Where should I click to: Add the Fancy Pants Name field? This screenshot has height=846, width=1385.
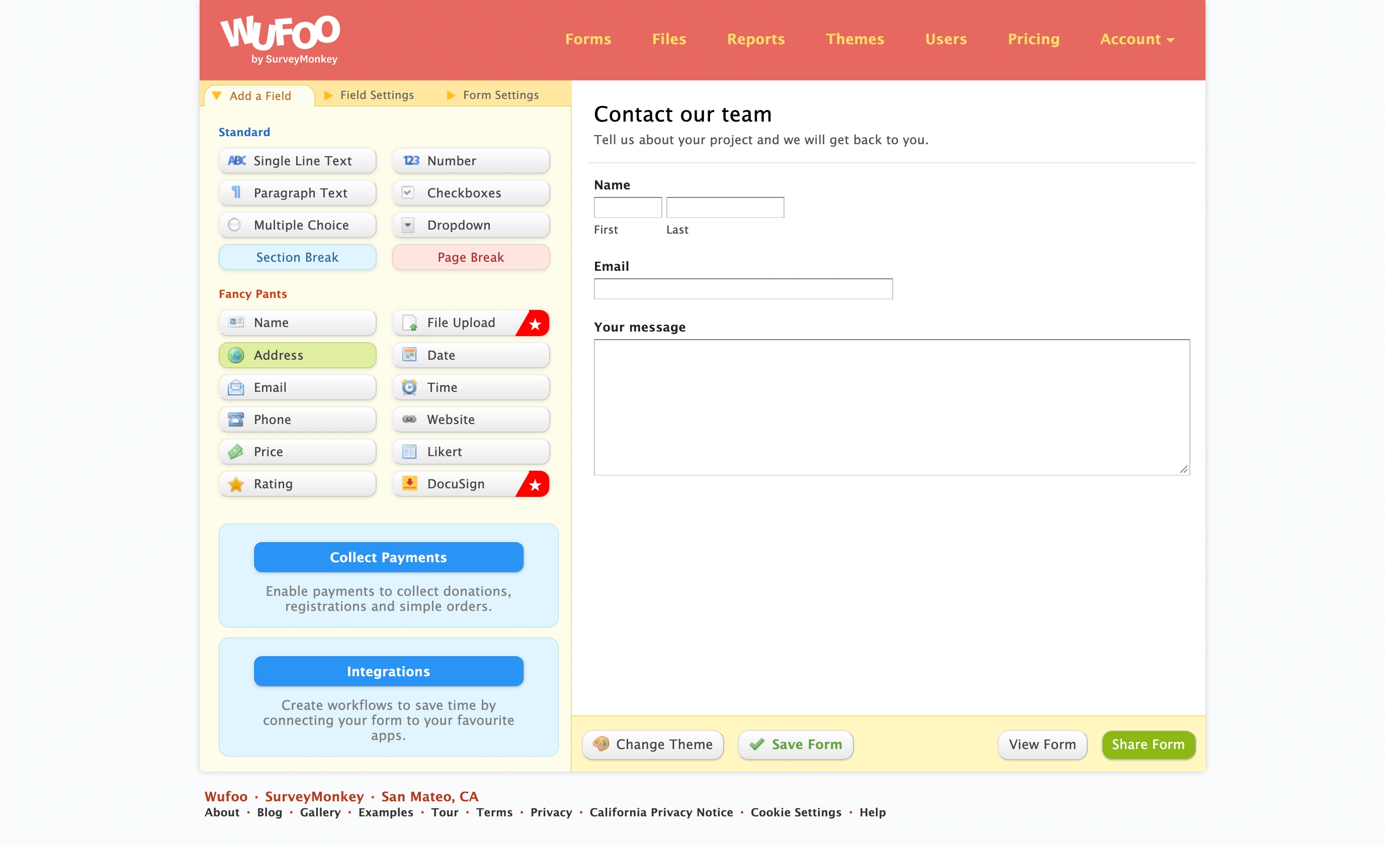tap(297, 323)
